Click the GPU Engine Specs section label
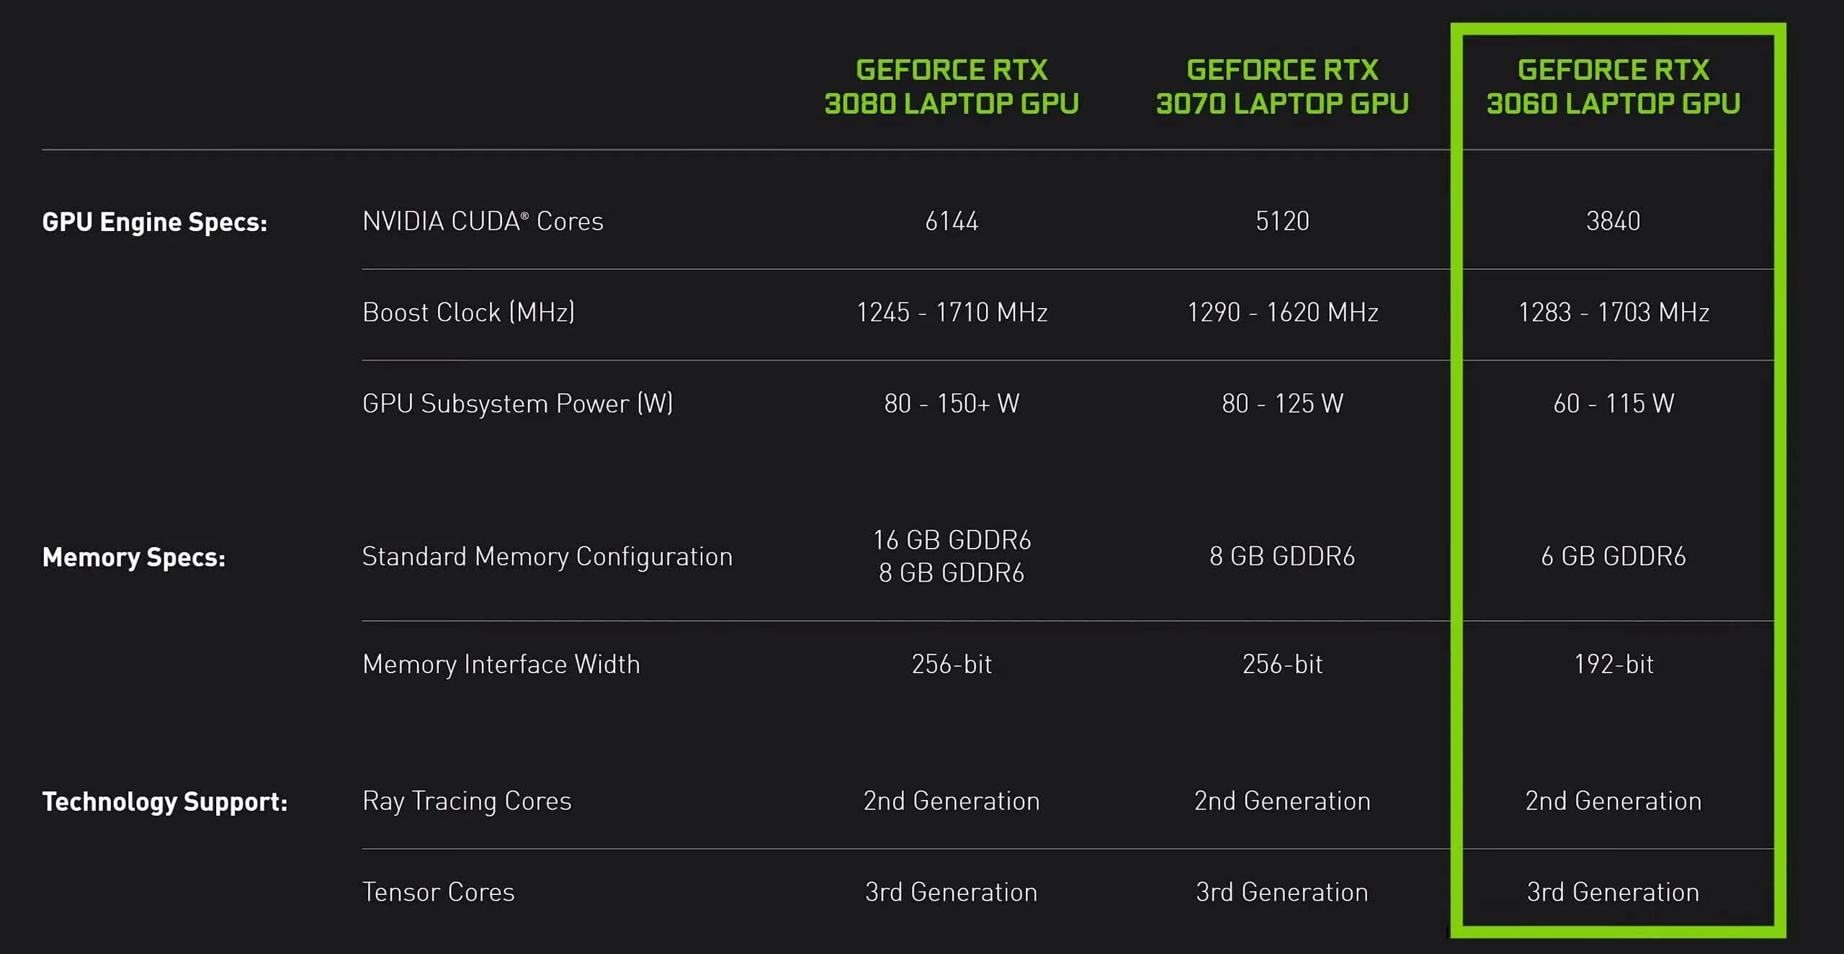 [x=154, y=222]
